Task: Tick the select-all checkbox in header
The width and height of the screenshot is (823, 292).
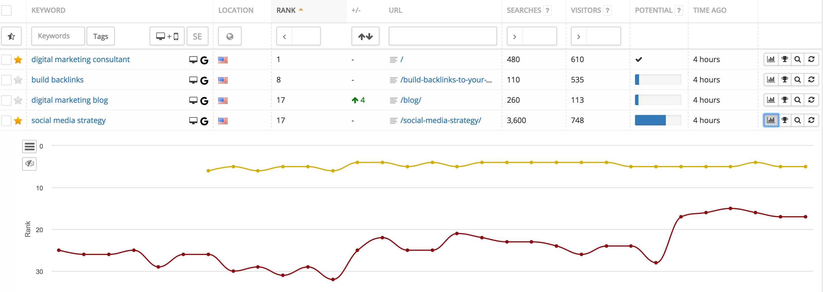Action: tap(6, 10)
